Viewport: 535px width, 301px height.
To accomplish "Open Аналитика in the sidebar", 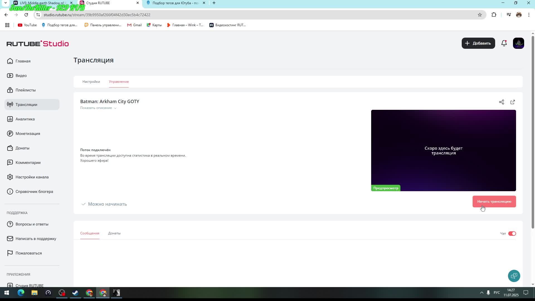I will coord(25,119).
